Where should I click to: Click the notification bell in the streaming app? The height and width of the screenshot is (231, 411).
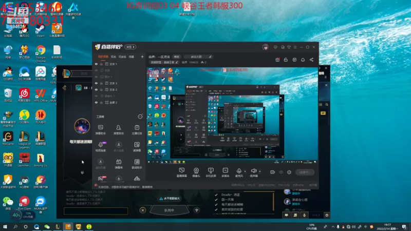click(303, 60)
